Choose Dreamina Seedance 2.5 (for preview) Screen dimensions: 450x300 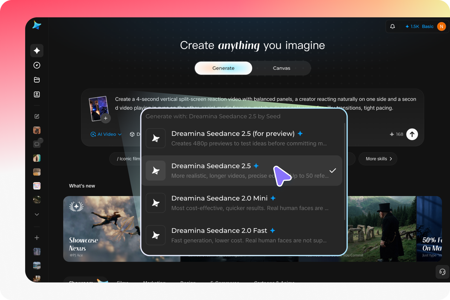[x=242, y=138]
